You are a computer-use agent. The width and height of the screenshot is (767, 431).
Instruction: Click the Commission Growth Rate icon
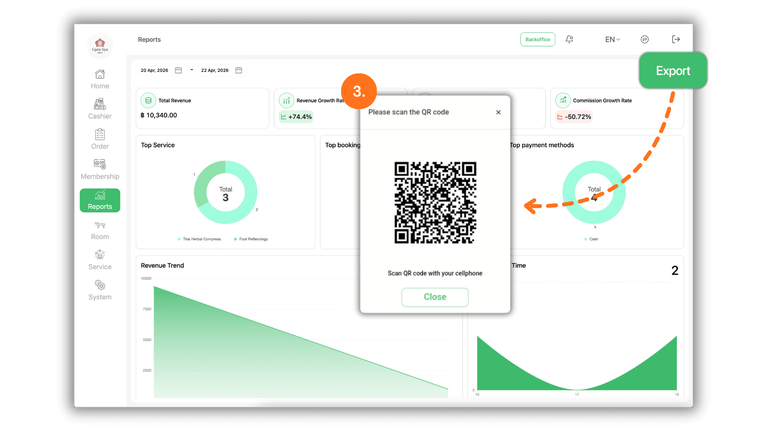click(563, 101)
